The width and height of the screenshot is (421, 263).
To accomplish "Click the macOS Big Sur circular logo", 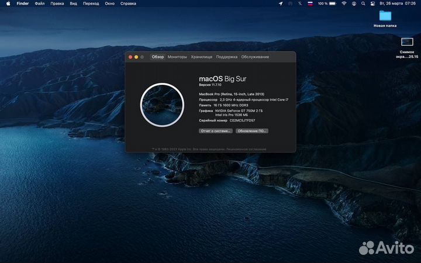I will (x=162, y=105).
